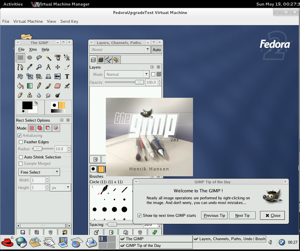Toggle Keep transparency checkbox in Layers
Screen dimensions: 300x251
click(153, 74)
